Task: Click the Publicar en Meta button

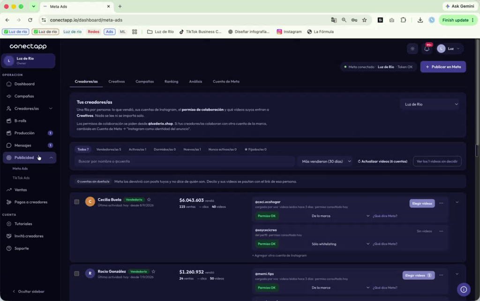Action: 443,67
